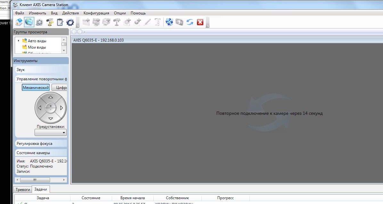Viewport: 383px width, 204px height.
Task: Open the Конфигурация menu
Action: point(96,13)
